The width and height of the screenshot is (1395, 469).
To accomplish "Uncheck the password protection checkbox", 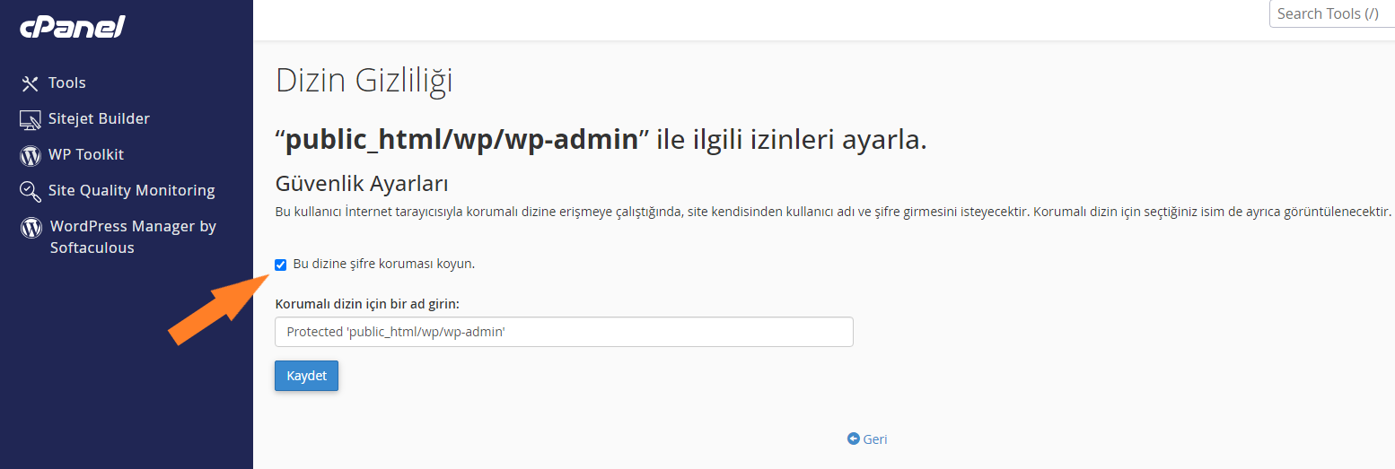I will coord(281,265).
